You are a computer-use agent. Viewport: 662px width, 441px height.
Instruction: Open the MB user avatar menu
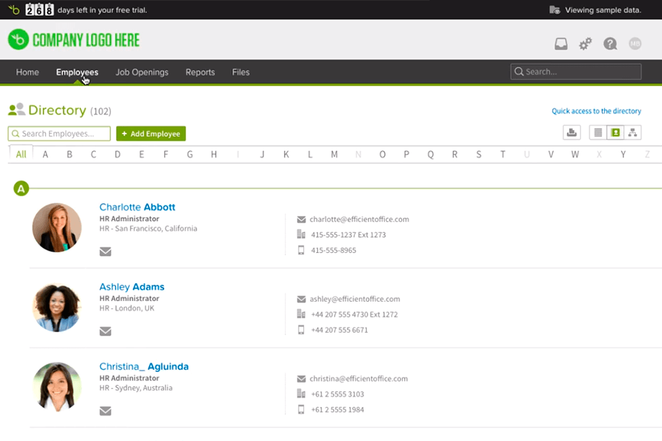(x=635, y=43)
